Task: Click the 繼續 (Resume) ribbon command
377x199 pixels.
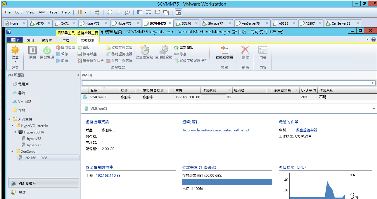Action: (x=62, y=60)
